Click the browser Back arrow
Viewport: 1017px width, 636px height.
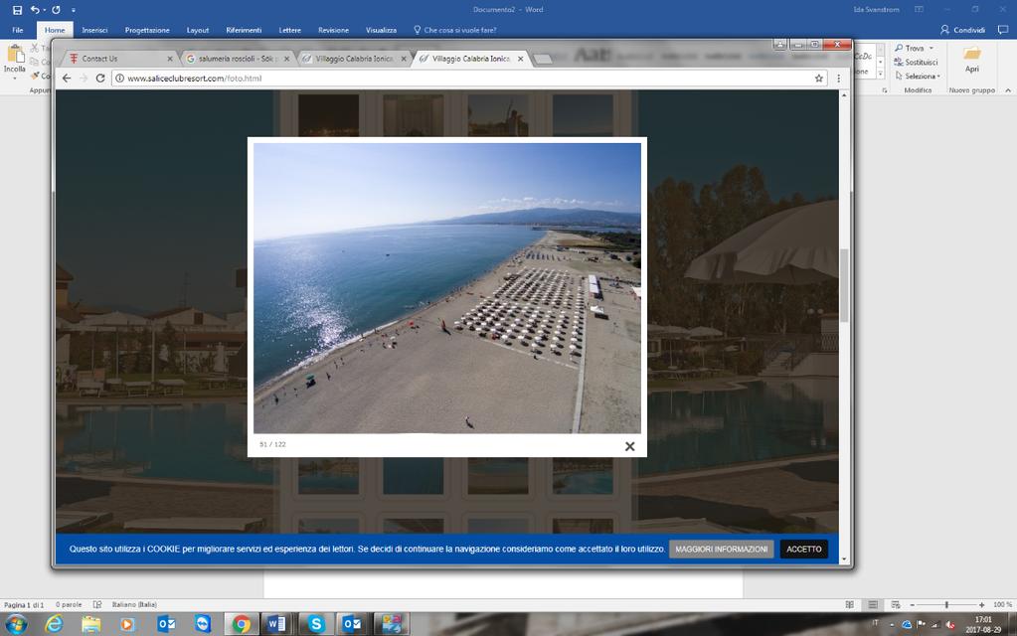[67, 79]
